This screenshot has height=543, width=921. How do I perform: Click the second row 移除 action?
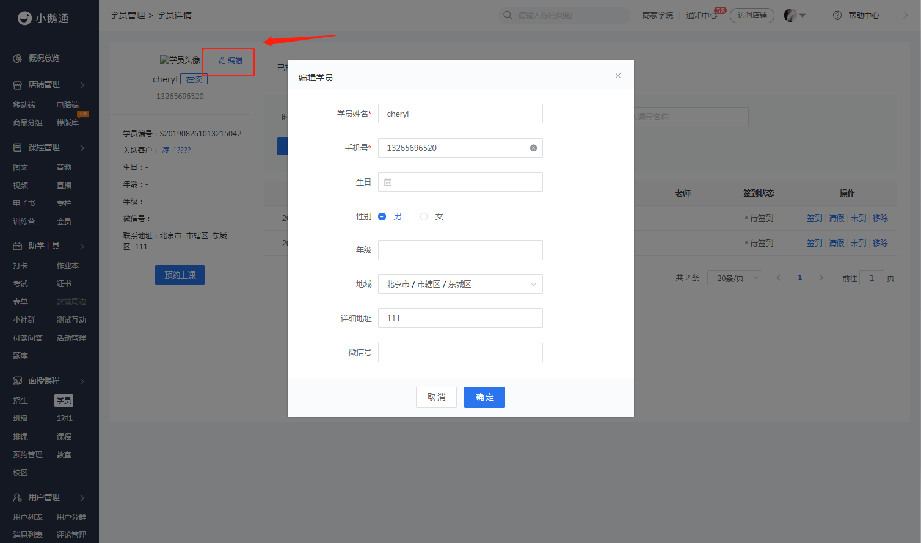(880, 243)
